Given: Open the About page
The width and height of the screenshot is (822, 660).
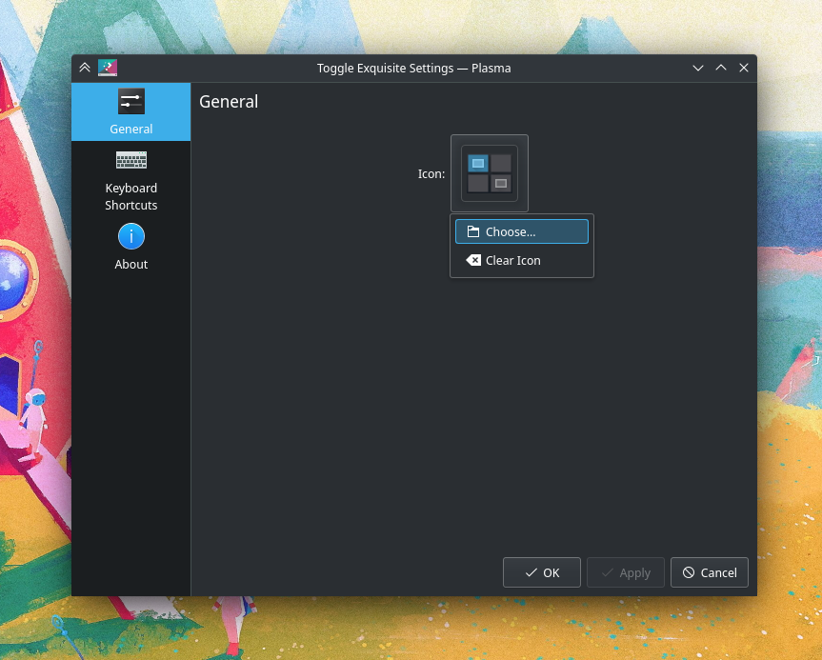Looking at the screenshot, I should click(x=131, y=247).
